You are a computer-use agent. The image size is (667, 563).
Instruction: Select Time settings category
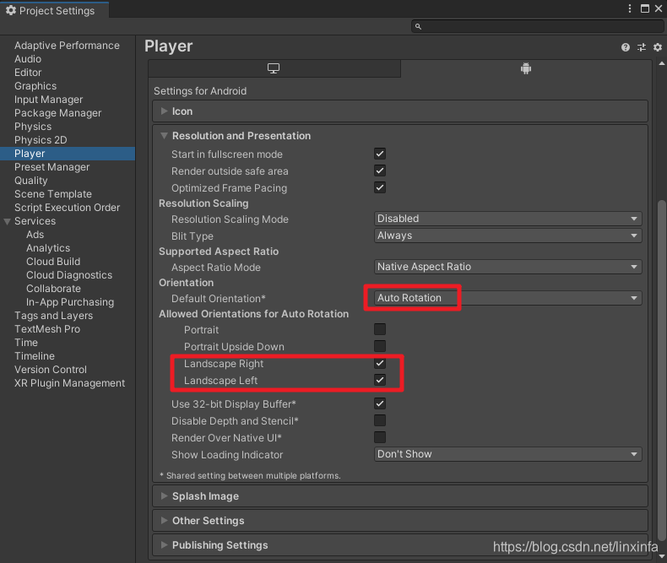pos(26,343)
